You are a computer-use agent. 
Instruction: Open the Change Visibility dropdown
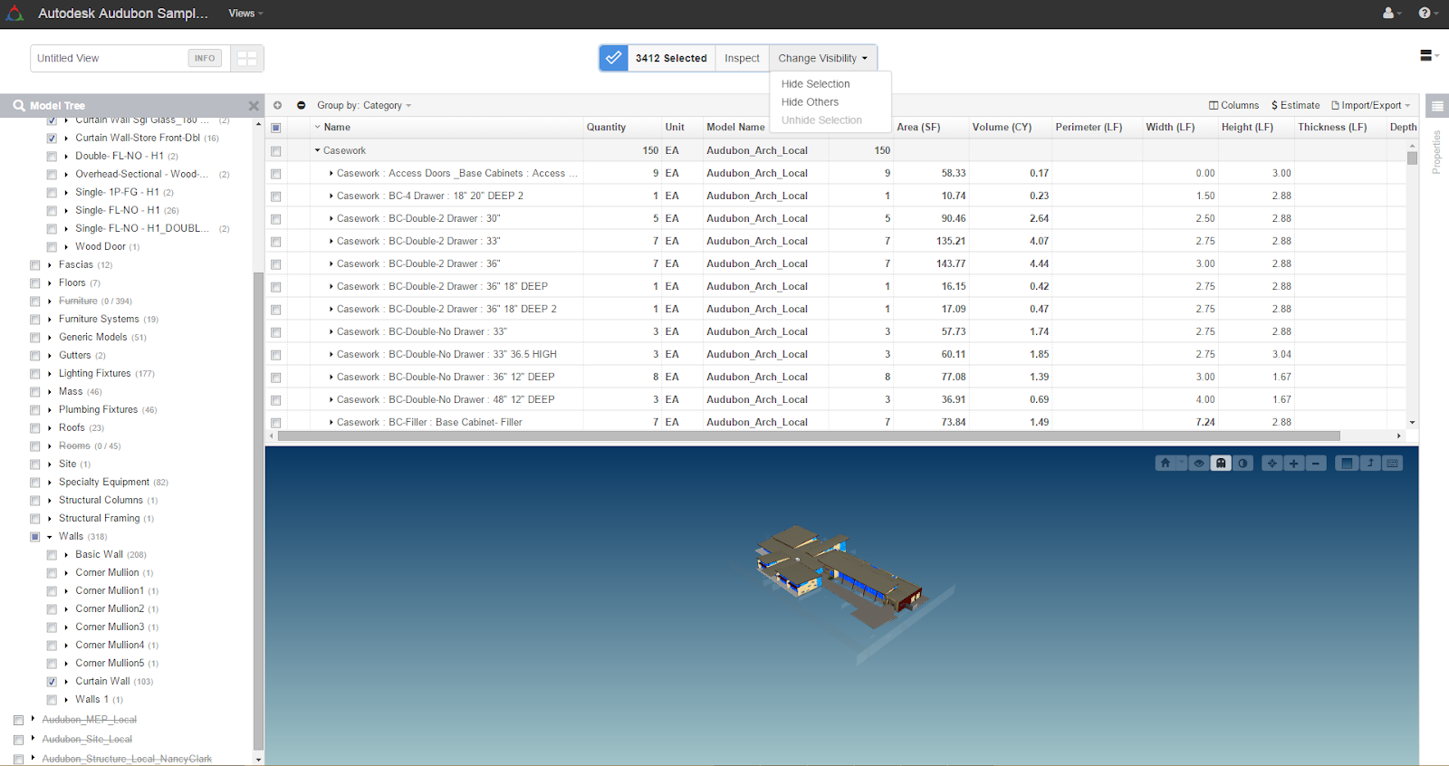click(x=823, y=58)
